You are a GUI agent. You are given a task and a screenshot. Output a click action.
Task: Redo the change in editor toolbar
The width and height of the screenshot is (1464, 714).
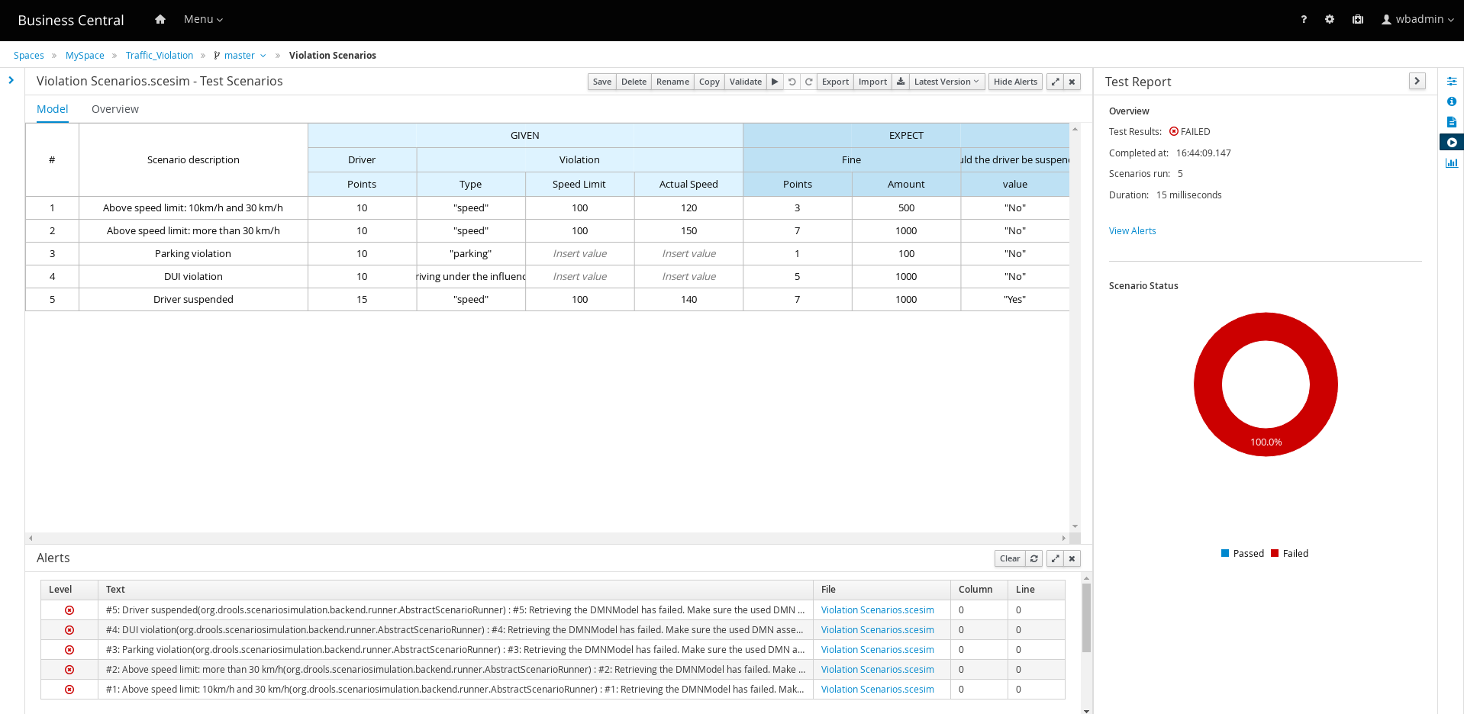(x=808, y=82)
